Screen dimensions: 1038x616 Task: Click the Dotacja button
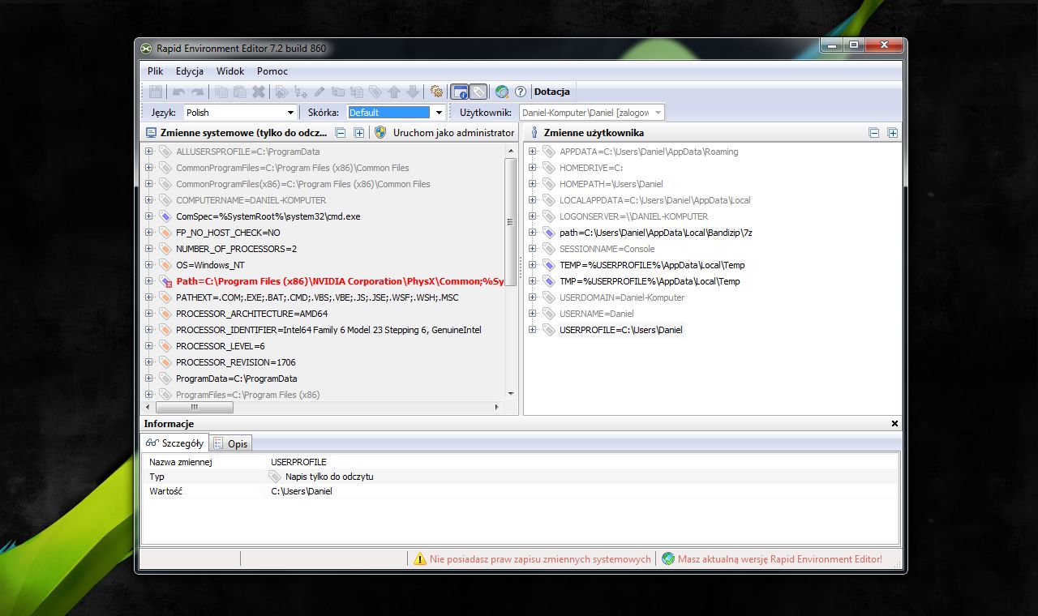tap(551, 91)
